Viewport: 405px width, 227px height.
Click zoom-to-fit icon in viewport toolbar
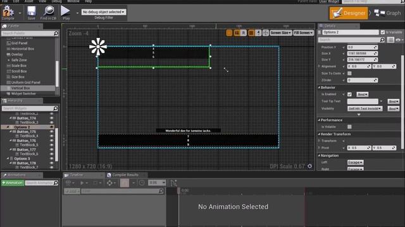coord(266,33)
